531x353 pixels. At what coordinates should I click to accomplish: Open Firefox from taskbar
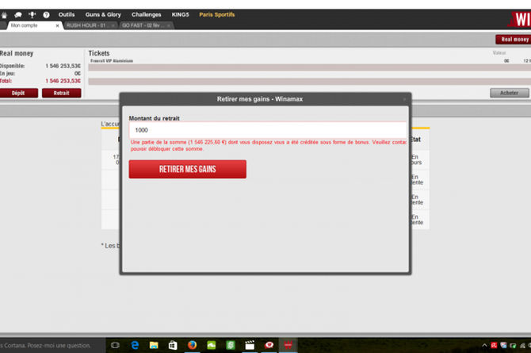coord(192,345)
